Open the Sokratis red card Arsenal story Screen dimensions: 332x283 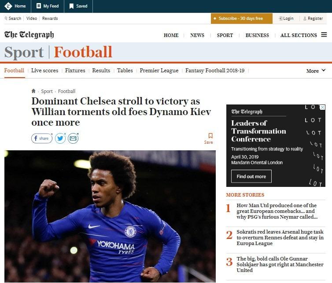pyautogui.click(x=280, y=238)
